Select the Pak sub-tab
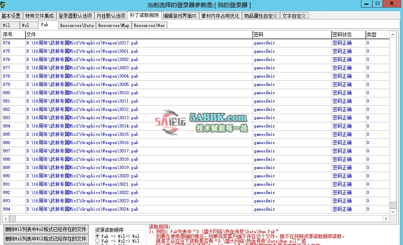Viewport: 403px width, 245px height. 48,25
